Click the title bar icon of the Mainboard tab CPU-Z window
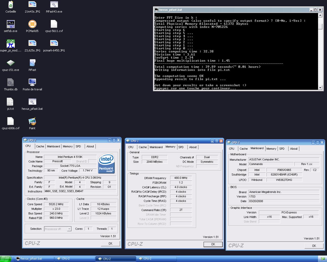 click(229, 143)
